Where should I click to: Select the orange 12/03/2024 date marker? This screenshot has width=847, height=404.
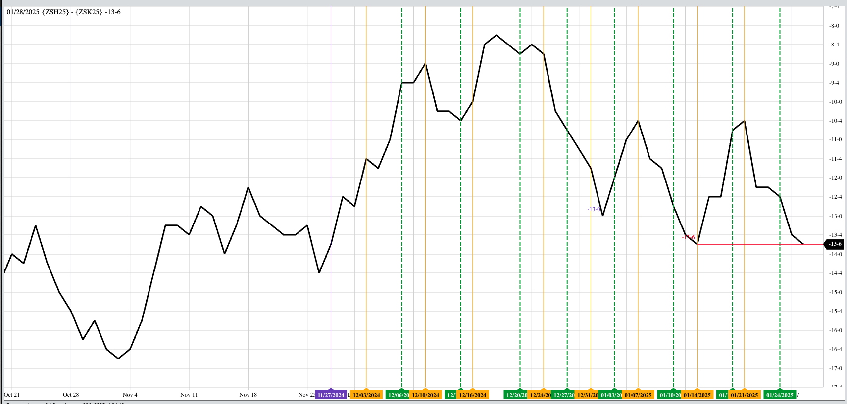[x=366, y=395]
